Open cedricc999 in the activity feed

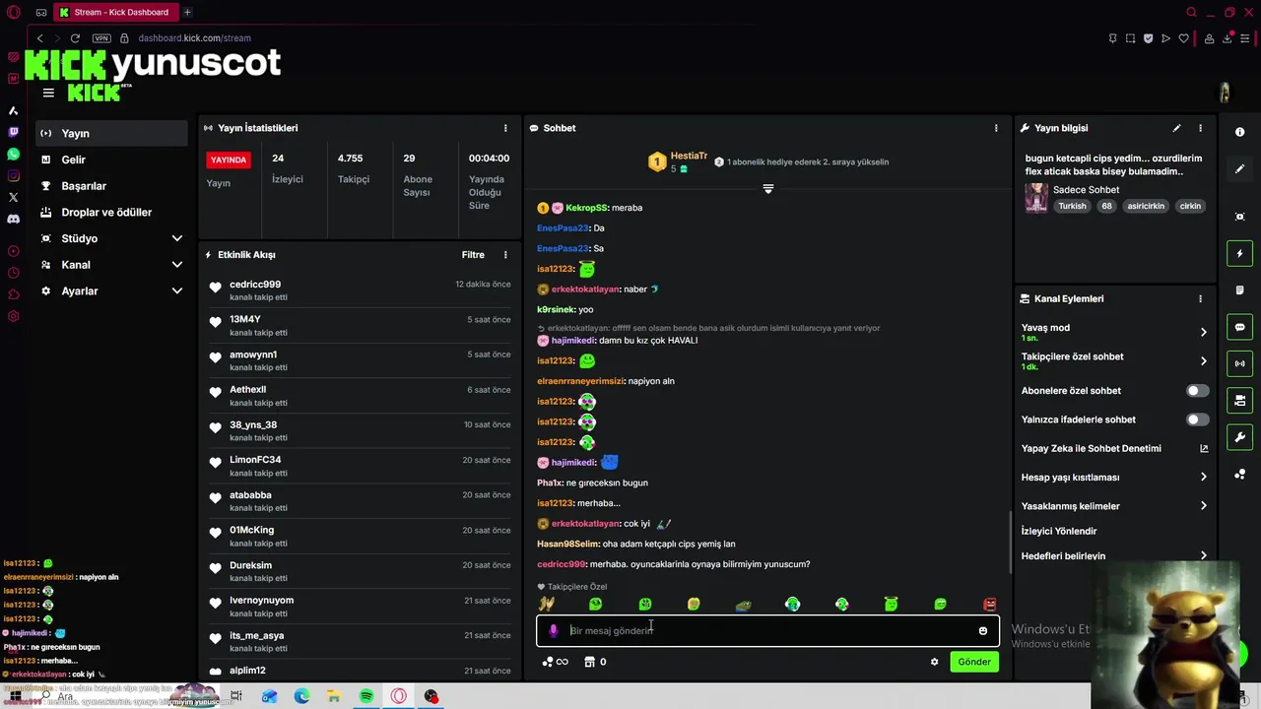pyautogui.click(x=255, y=285)
